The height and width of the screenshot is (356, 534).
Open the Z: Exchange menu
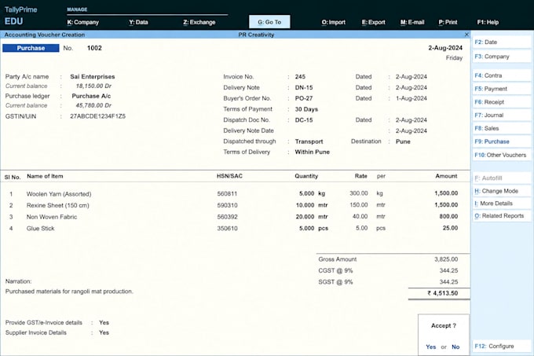tap(199, 22)
